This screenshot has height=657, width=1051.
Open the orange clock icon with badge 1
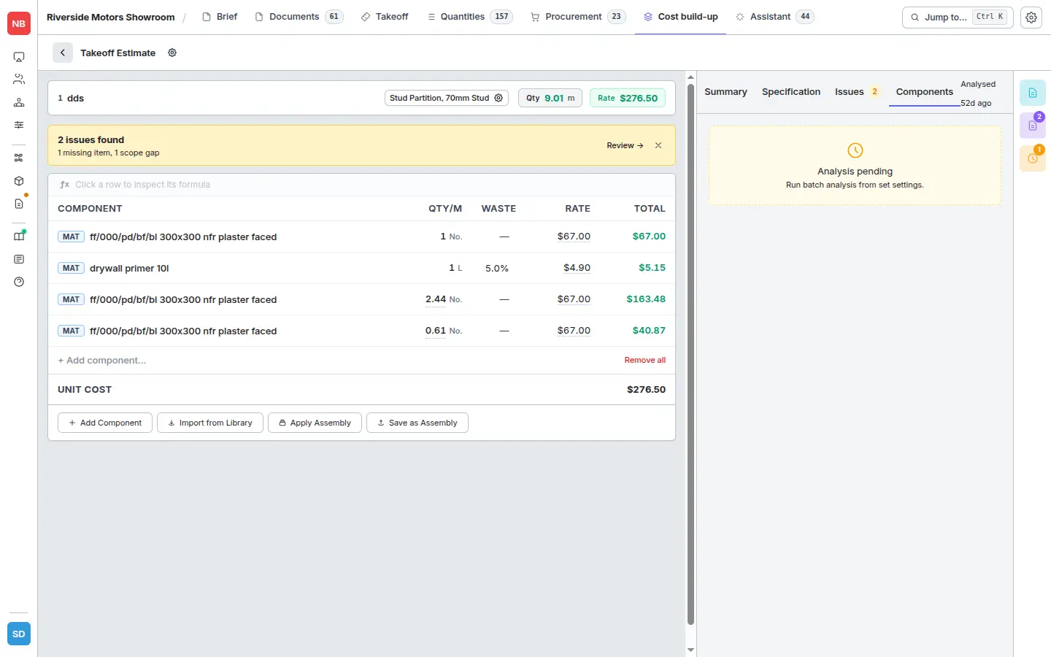1033,158
